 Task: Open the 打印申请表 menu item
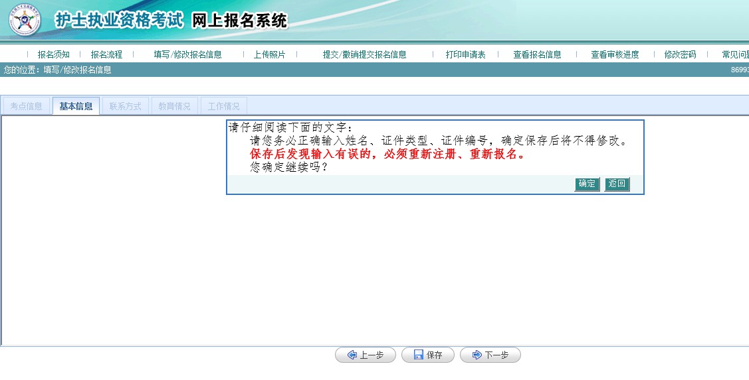(x=465, y=54)
